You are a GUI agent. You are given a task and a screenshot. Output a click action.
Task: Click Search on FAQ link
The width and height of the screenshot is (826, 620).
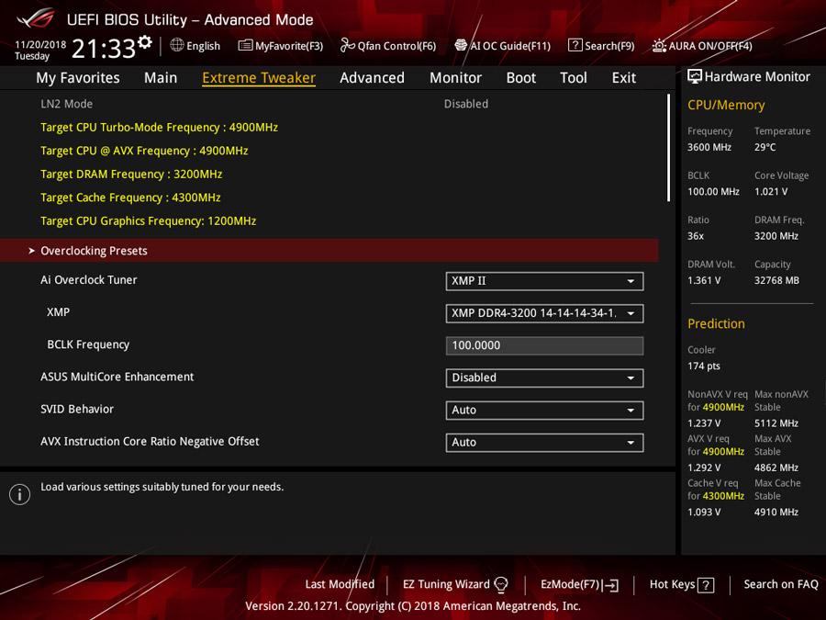click(781, 584)
